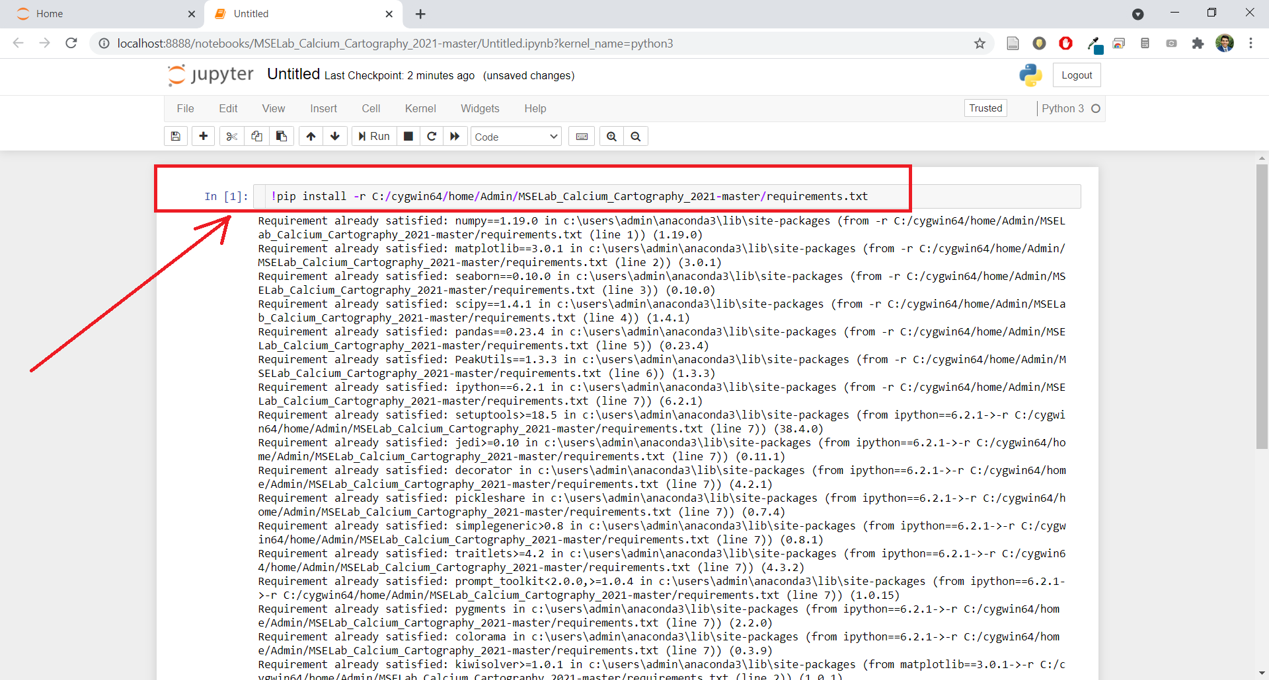
Task: Paste cells below using clipboard icon
Action: pos(282,136)
